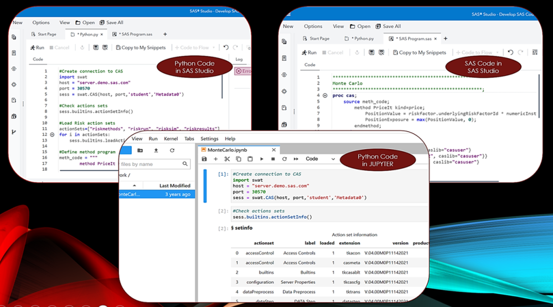Open the New menu in right SAS Studio window

click(x=288, y=27)
